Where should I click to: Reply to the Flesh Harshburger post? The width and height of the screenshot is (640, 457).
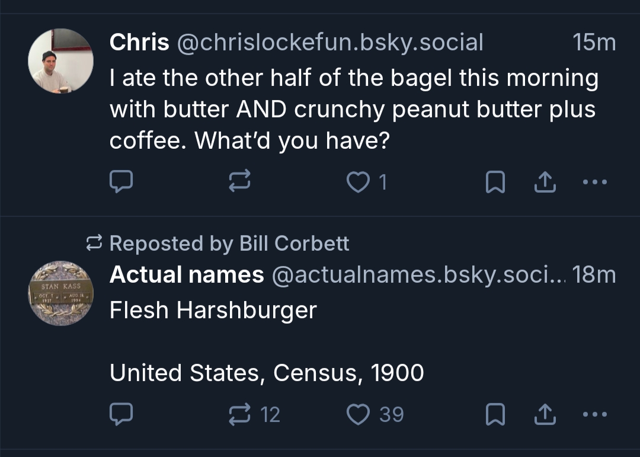point(121,414)
